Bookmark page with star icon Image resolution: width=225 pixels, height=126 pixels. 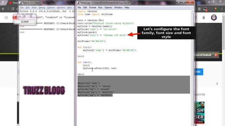click(x=199, y=9)
